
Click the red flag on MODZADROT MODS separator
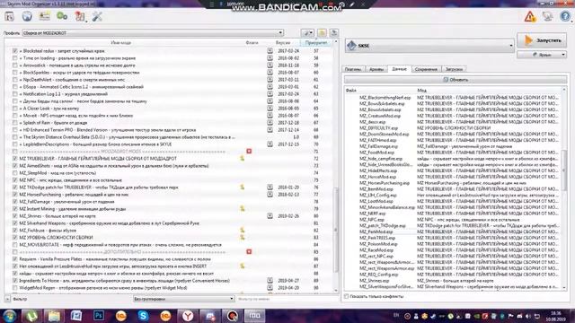[249, 152]
